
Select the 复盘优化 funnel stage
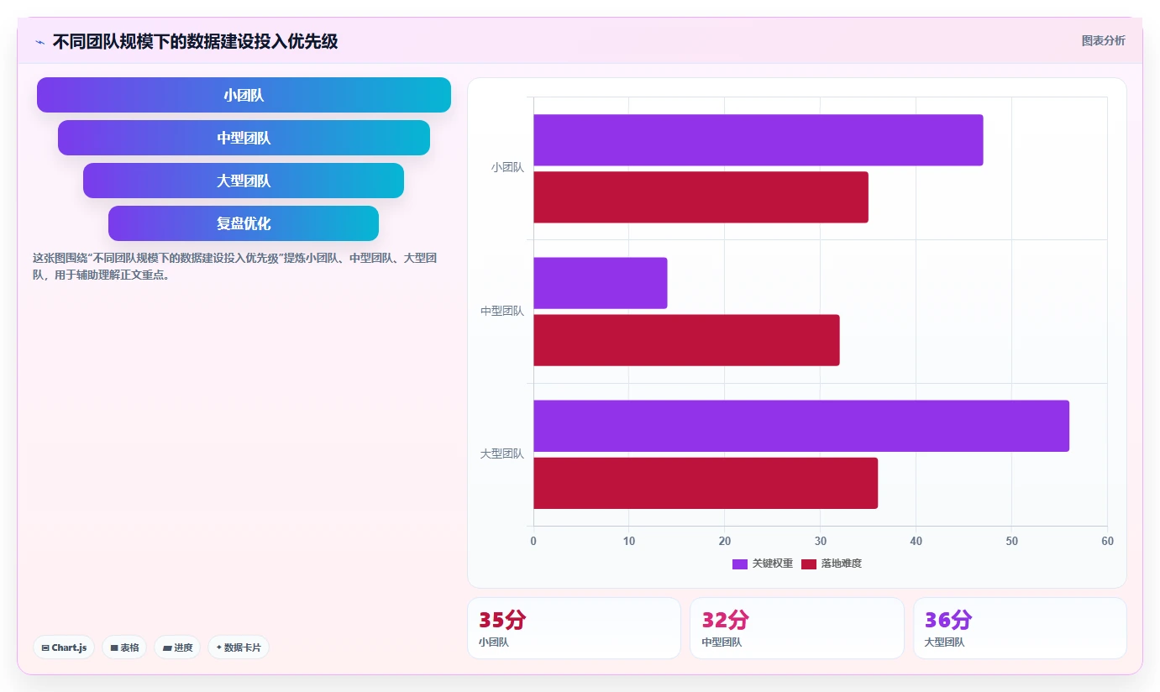tap(244, 223)
